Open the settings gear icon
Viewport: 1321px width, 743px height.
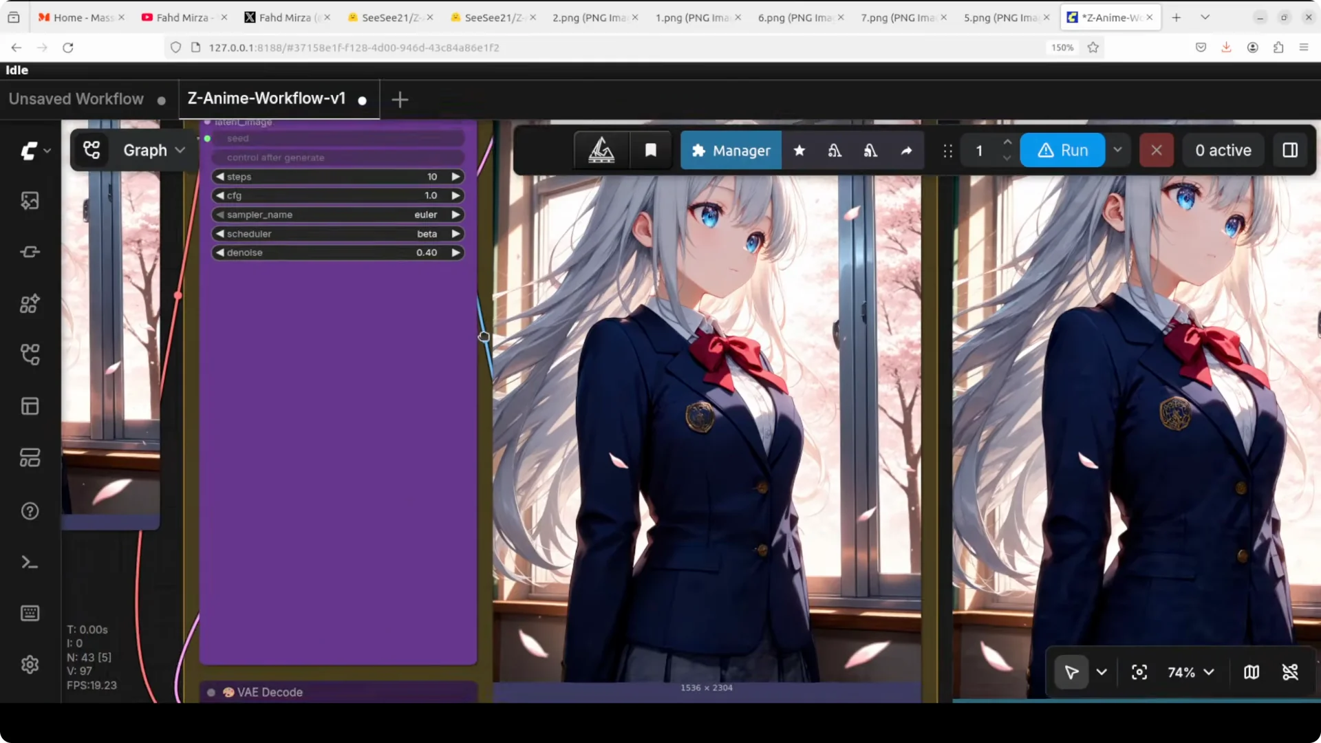(x=30, y=665)
